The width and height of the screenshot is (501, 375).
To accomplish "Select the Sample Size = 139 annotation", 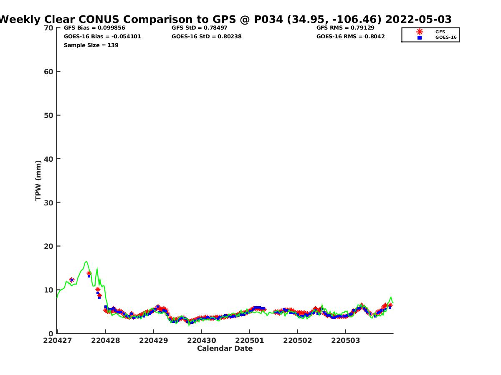I will (x=91, y=45).
